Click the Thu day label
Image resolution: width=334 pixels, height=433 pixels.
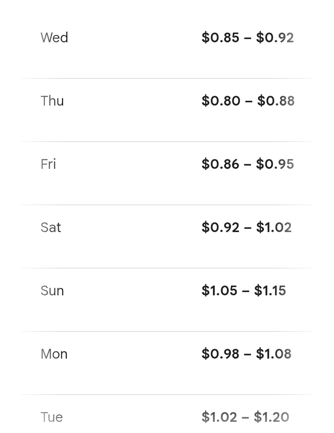pyautogui.click(x=52, y=101)
